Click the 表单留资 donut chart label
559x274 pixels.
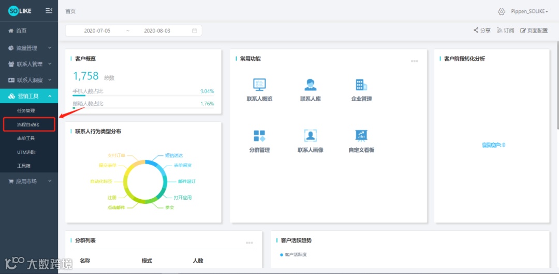coord(183,166)
